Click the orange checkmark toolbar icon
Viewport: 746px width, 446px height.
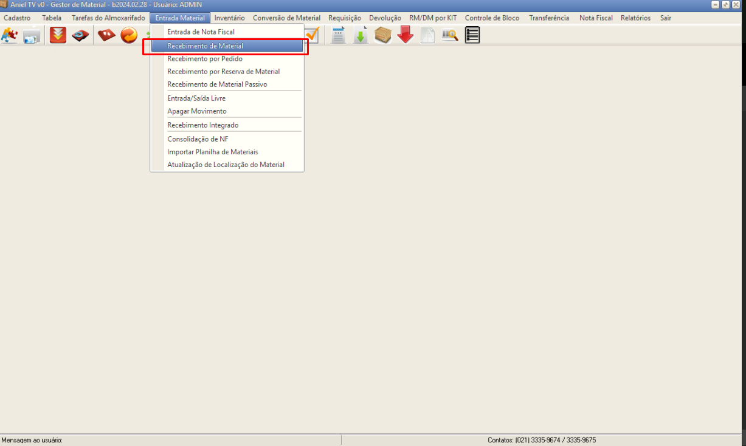click(312, 36)
